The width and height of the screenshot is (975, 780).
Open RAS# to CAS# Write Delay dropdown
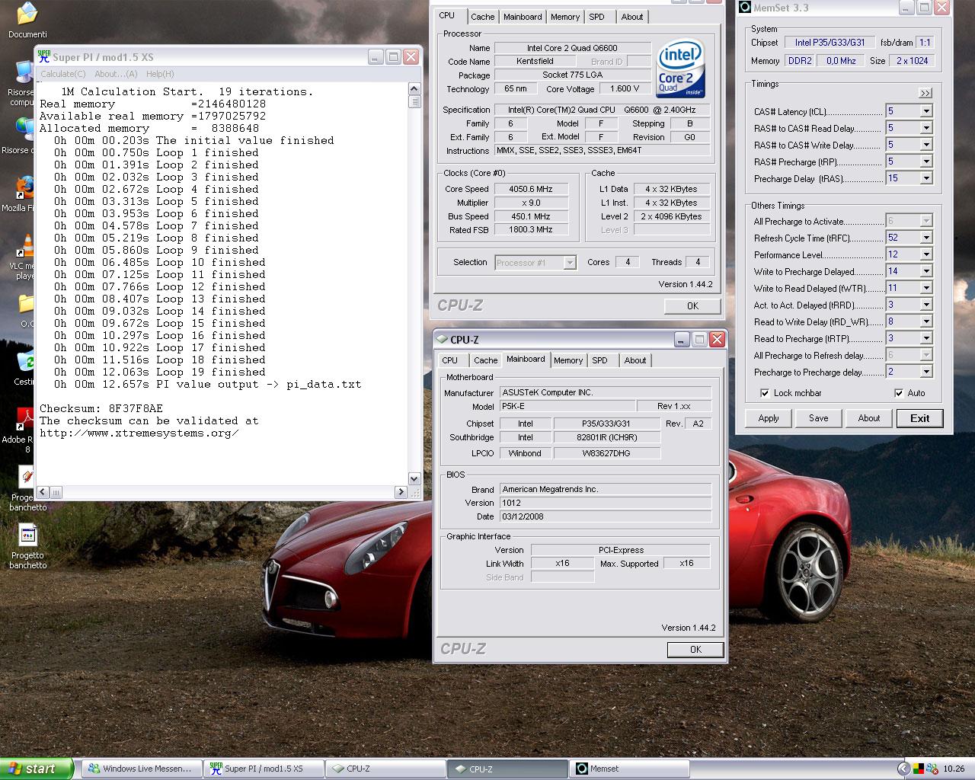pos(926,145)
